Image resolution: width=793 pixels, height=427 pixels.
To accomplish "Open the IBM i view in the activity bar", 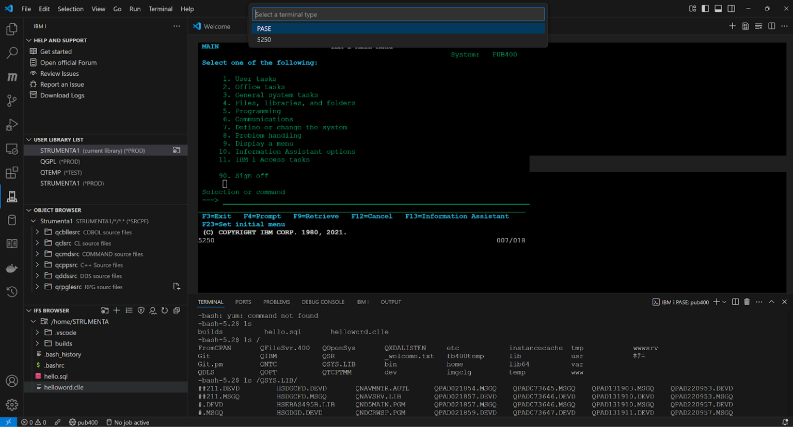I will click(x=11, y=196).
